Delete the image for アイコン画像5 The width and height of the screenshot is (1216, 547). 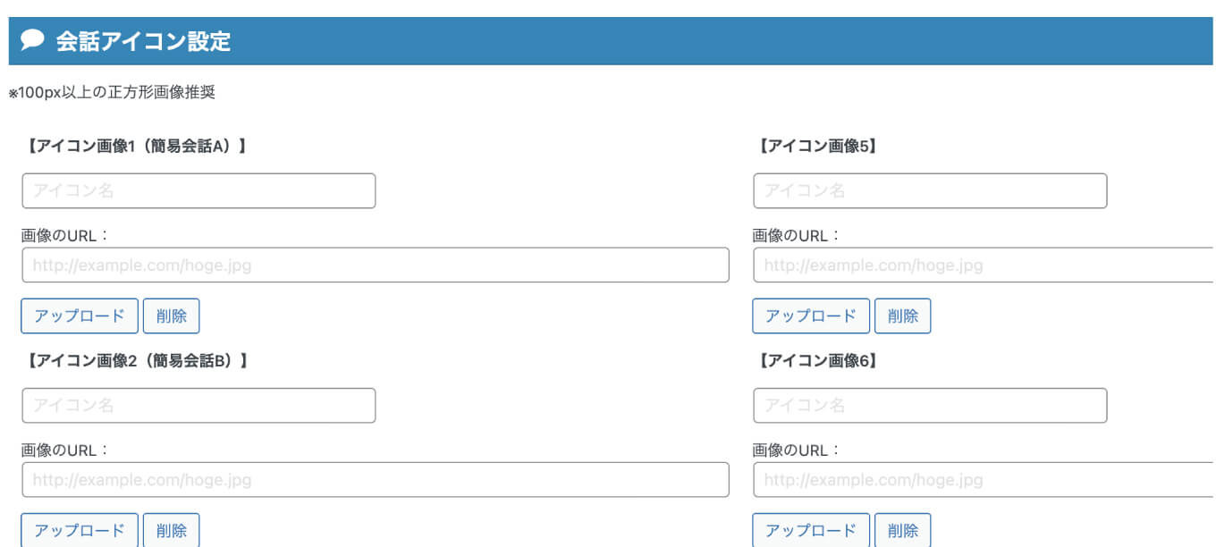pyautogui.click(x=902, y=316)
